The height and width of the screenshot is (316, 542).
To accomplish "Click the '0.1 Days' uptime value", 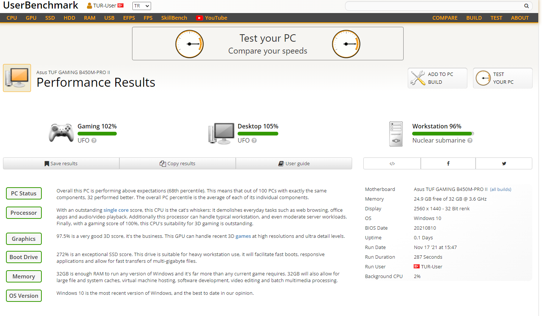I will point(423,238).
